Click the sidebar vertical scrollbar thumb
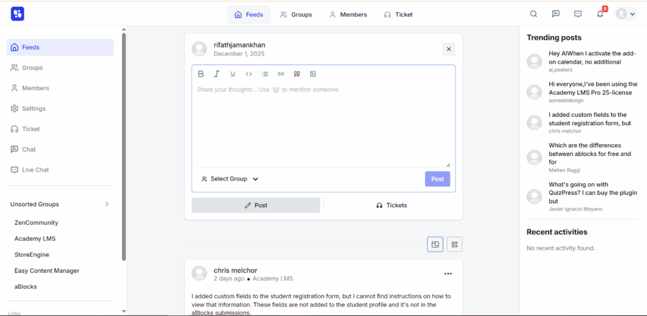This screenshot has width=647, height=316. pyautogui.click(x=124, y=147)
